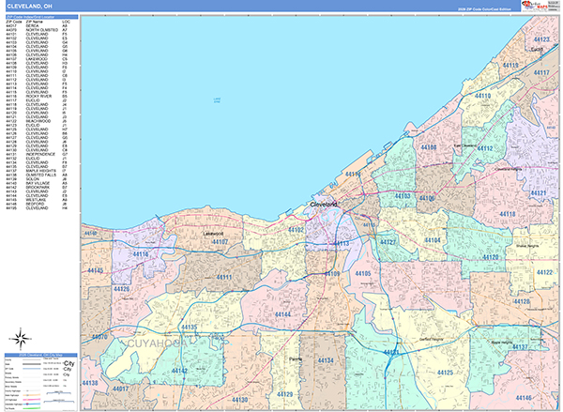The width and height of the screenshot is (563, 412).
Task: Click the ZIP 44125 area
Action: point(445,373)
